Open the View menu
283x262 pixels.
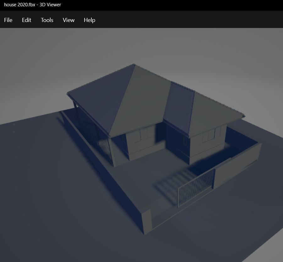(68, 20)
